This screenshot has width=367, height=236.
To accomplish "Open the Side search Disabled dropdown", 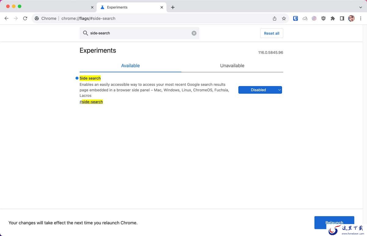I will (x=260, y=90).
